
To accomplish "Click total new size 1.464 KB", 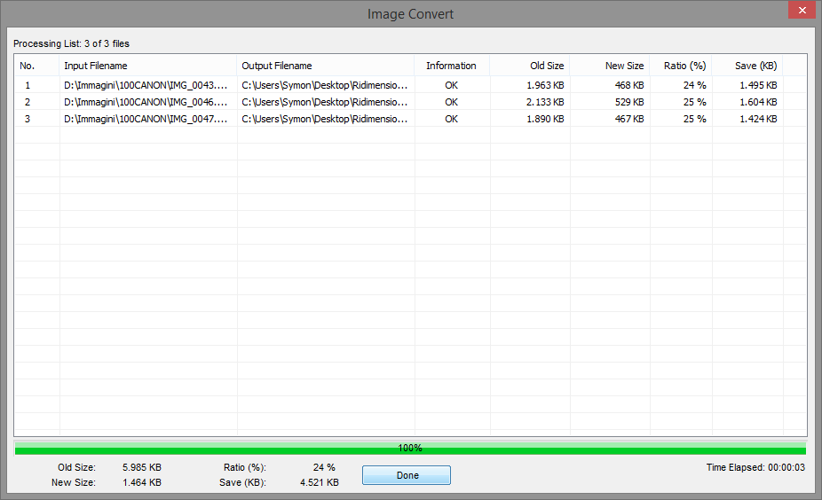I will pos(141,482).
